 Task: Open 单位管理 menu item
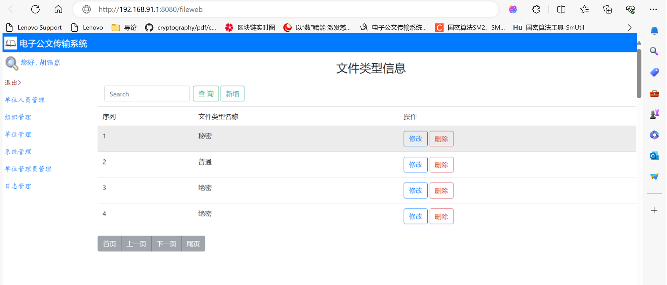pos(18,134)
